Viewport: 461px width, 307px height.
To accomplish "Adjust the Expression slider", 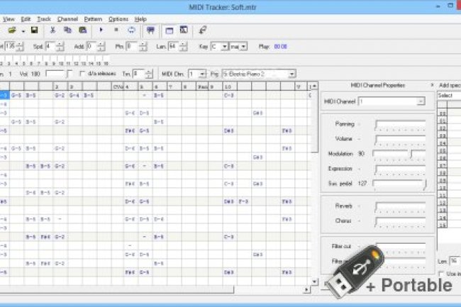I will click(400, 169).
